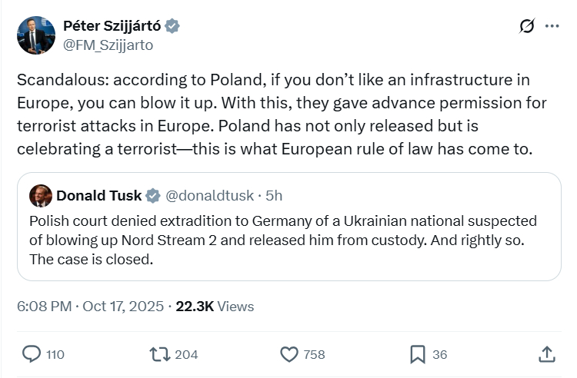The height and width of the screenshot is (378, 577).
Task: Click the 6:08 PM Oct 17, 2025 timestamp
Action: pyautogui.click(x=90, y=306)
